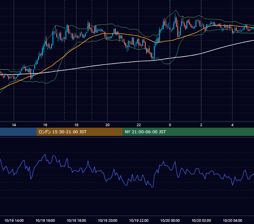Click the 10/20 04:00 time label
The width and height of the screenshot is (254, 224).
[232, 220]
